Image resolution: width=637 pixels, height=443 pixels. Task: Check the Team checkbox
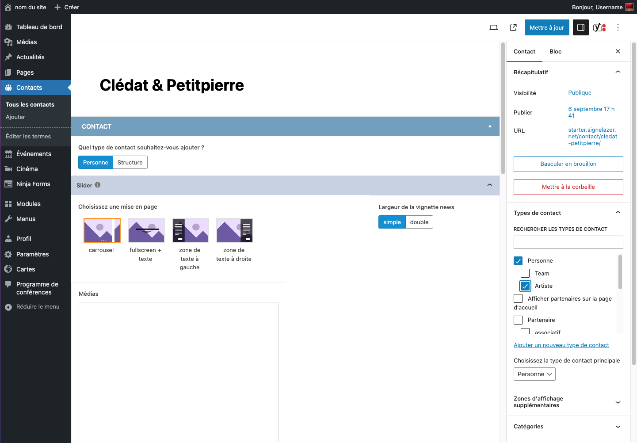(525, 273)
